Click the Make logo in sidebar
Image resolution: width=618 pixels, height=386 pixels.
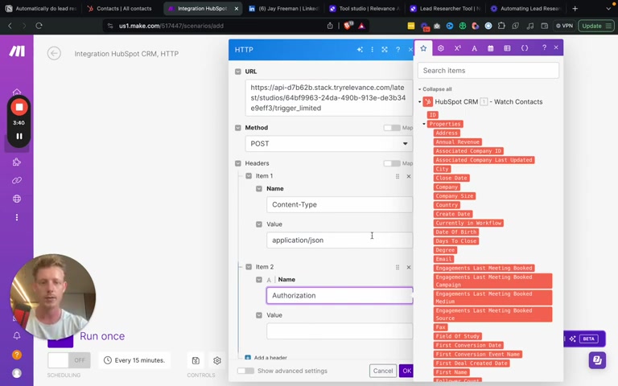17,51
